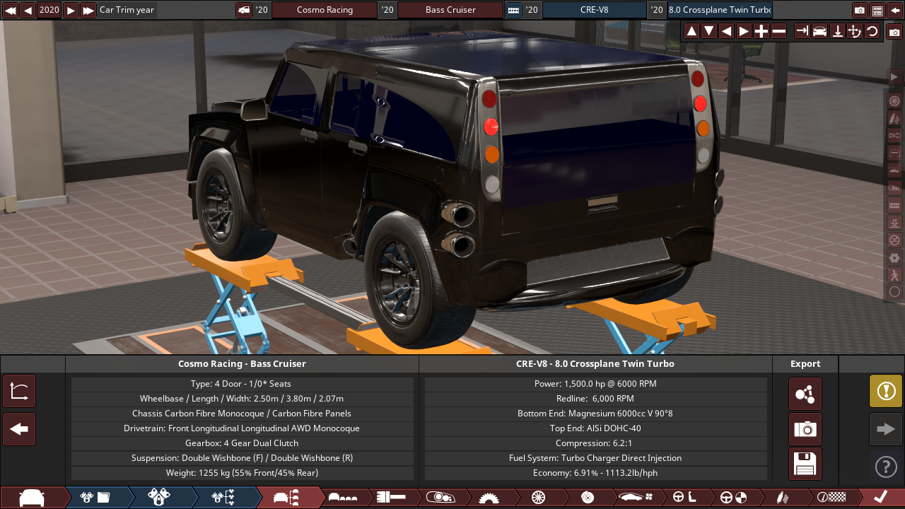
Task: Decrease the car trim year by one
Action: click(x=28, y=10)
